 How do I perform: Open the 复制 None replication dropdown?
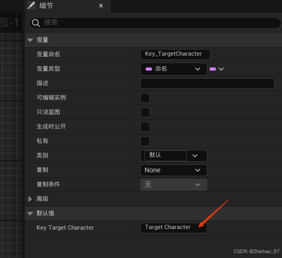click(173, 170)
